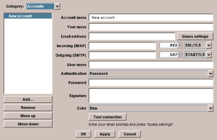This screenshot has width=217, height=140.
Task: Select the Accounts category combo box
Action: (x=43, y=6)
